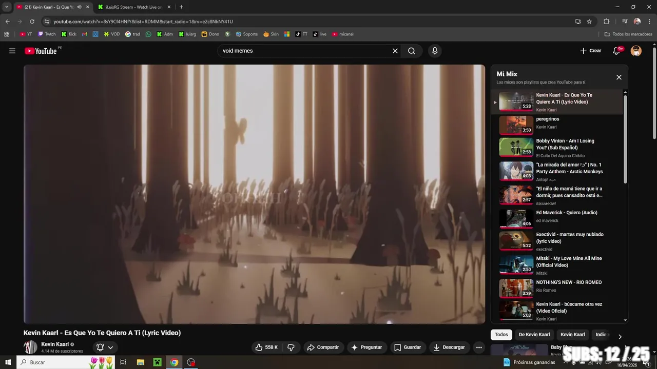This screenshot has height=369, width=657.
Task: Select the Todos filter chip
Action: coord(501,335)
